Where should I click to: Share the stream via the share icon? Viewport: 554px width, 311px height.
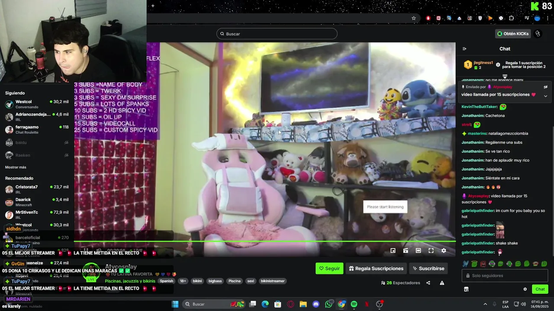[428, 283]
